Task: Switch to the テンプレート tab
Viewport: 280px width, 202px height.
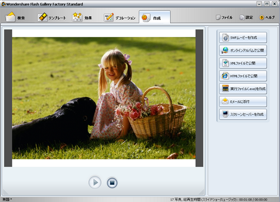Action: pyautogui.click(x=52, y=18)
